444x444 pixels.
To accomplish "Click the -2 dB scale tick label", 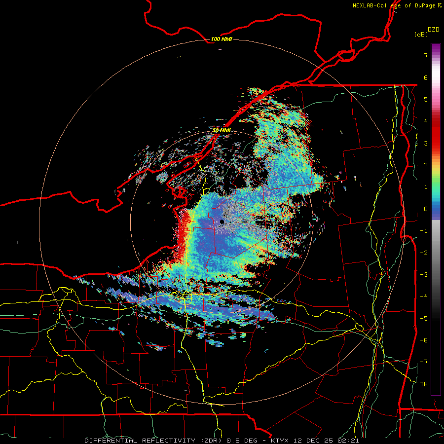I will tap(424, 253).
